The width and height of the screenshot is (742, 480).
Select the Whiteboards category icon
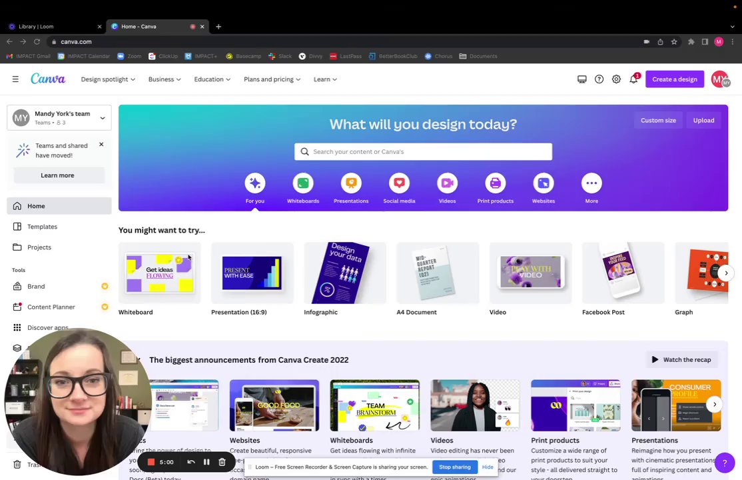[303, 183]
